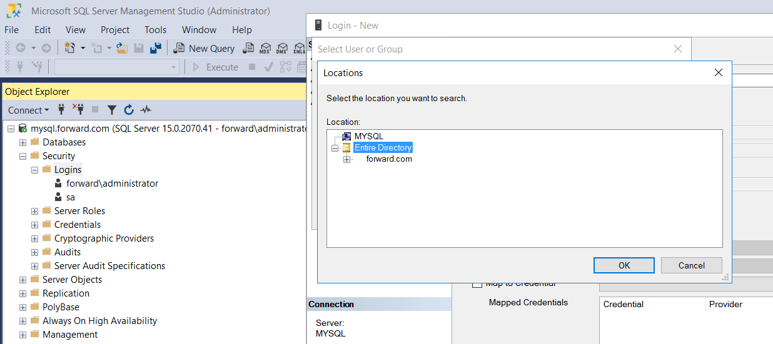
Task: Open the Project menu
Action: [115, 29]
